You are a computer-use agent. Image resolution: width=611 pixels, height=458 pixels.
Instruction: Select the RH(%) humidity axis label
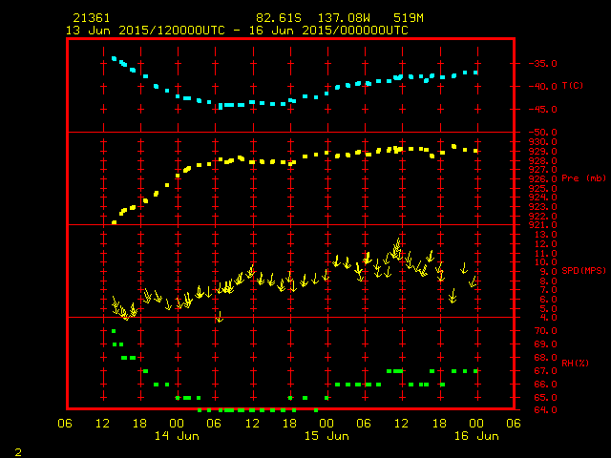(575, 364)
